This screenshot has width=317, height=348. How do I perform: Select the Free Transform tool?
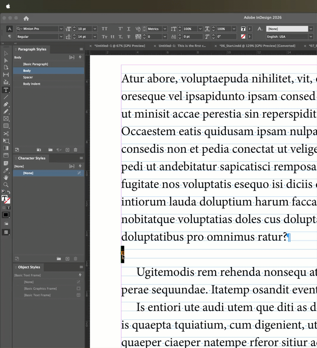click(x=6, y=141)
